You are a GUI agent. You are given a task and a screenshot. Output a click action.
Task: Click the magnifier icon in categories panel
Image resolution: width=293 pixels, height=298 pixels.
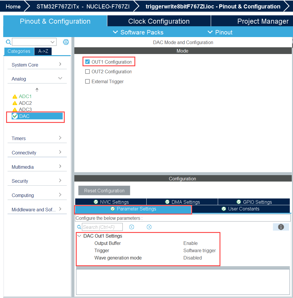8,42
